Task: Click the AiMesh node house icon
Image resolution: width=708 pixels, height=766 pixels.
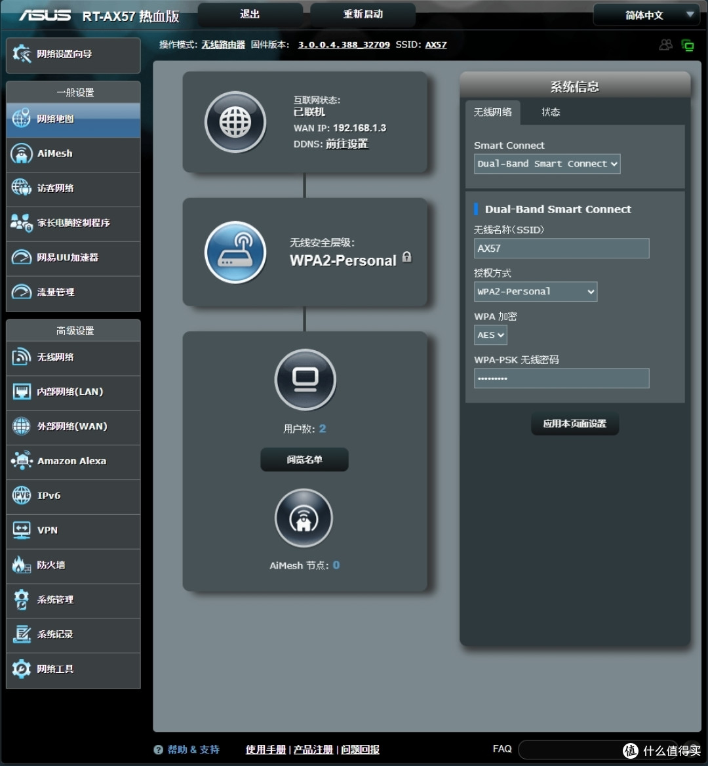Action: (304, 518)
